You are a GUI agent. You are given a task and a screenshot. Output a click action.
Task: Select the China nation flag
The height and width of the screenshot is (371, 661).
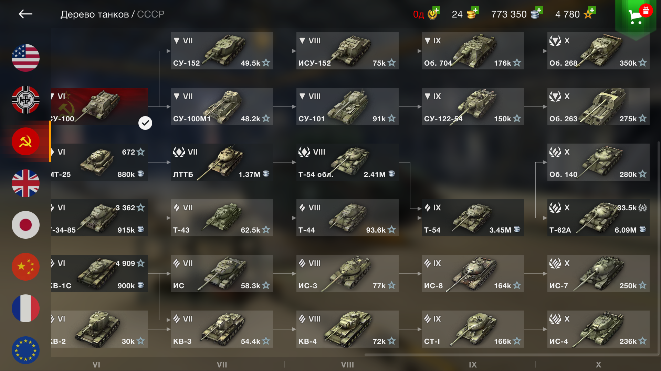click(25, 267)
